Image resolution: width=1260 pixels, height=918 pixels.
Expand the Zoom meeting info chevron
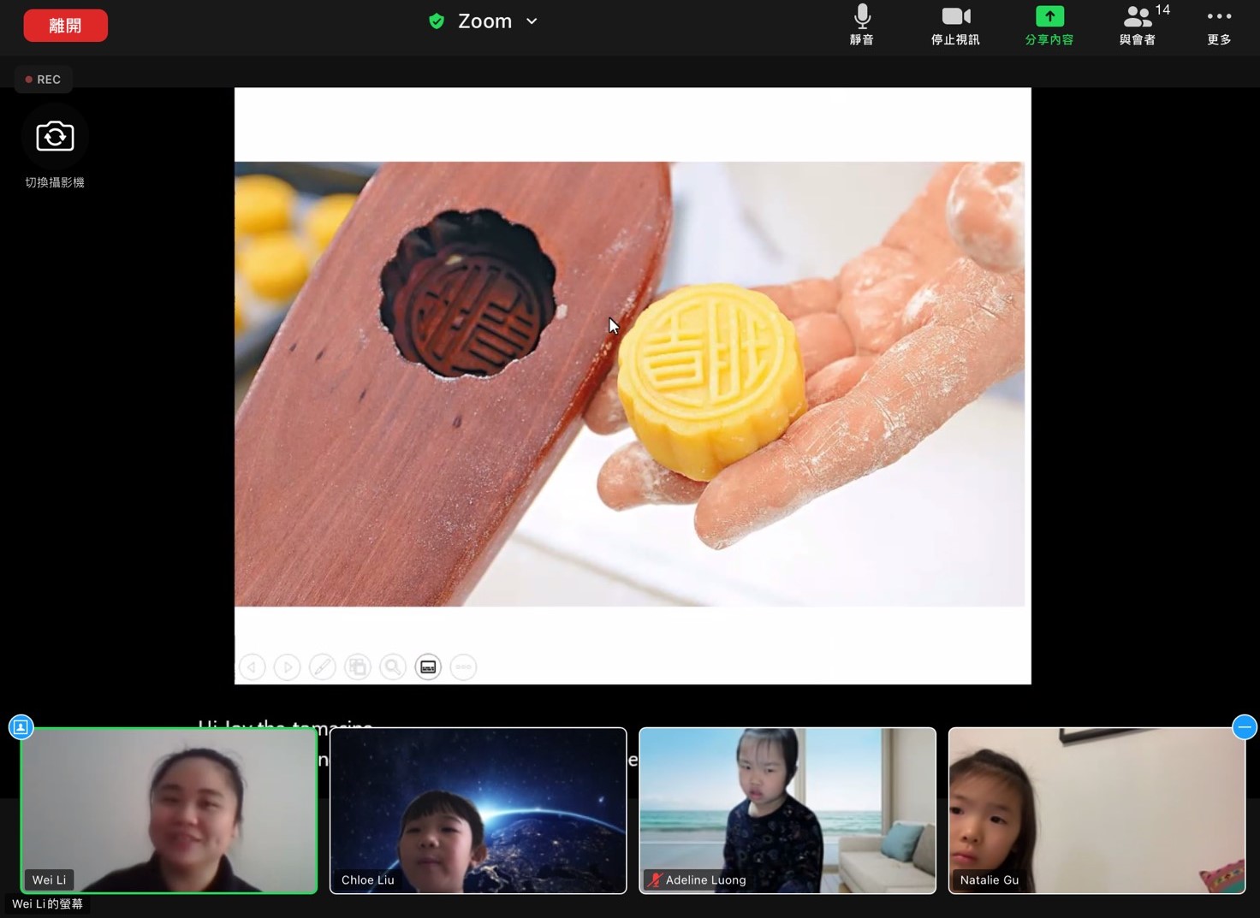531,21
